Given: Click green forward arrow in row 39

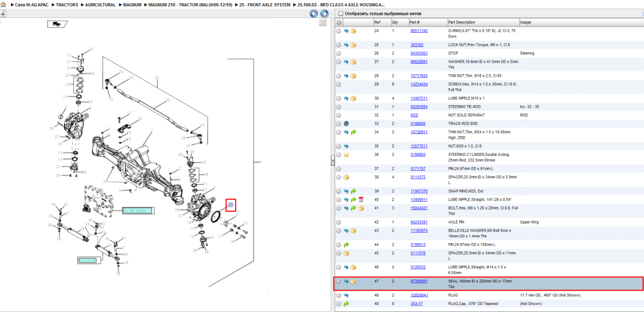Looking at the screenshot, I should (x=353, y=191).
